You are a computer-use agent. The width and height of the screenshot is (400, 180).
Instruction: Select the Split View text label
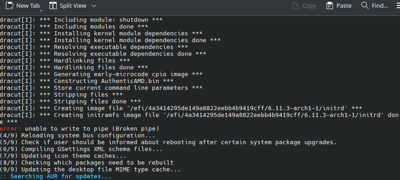(73, 5)
